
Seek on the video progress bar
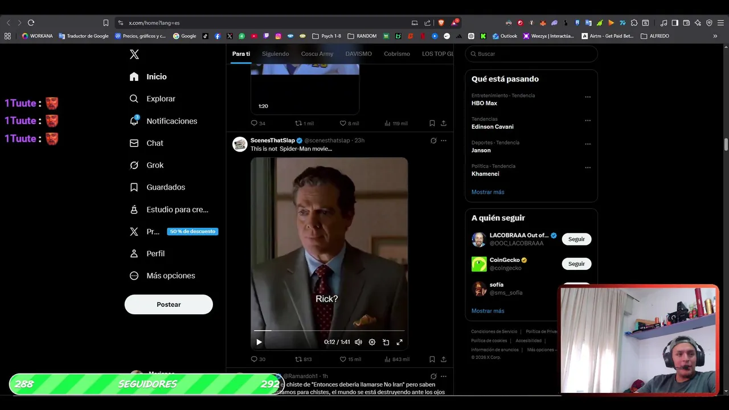pyautogui.click(x=329, y=330)
